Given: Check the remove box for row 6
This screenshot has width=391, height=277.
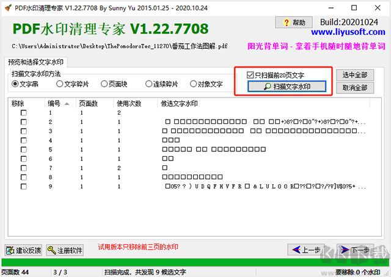Looking at the screenshot, I should pos(24,159).
